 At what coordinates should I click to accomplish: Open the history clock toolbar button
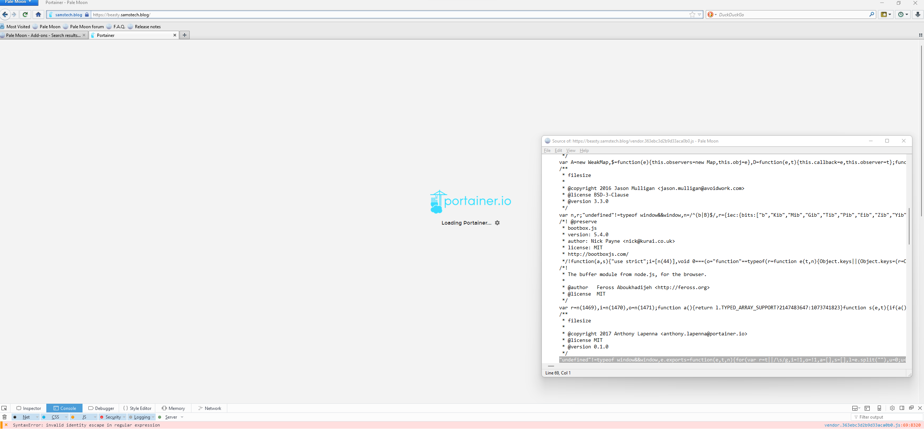pos(903,14)
